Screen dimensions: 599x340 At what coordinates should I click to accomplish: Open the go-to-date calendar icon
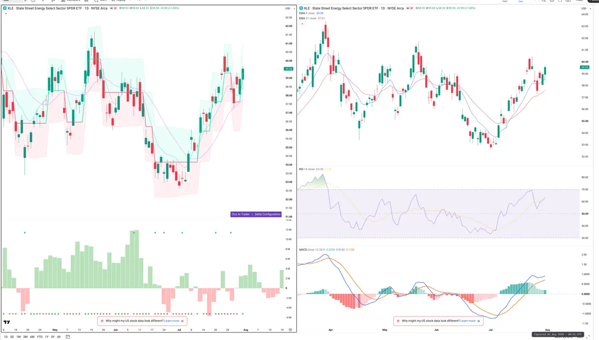(67, 337)
